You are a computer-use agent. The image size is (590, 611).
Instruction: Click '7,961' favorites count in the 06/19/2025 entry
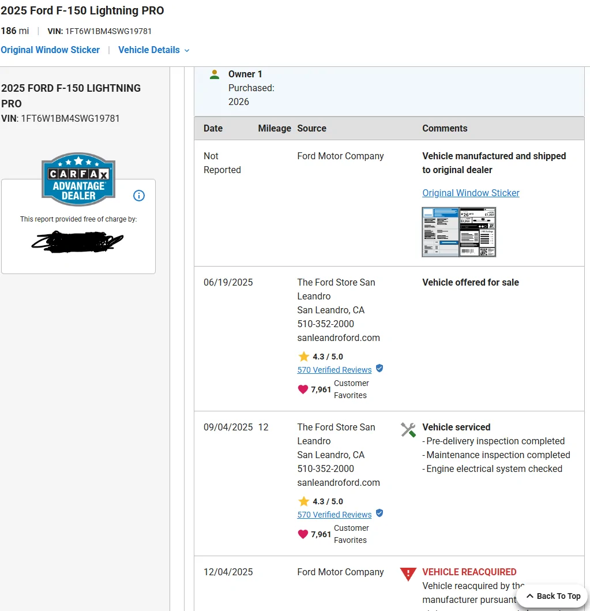point(321,389)
